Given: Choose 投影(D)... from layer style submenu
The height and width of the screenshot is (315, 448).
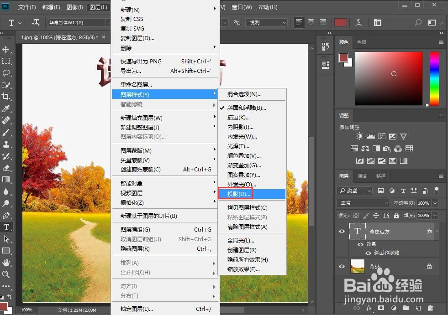Looking at the screenshot, I should [252, 194].
